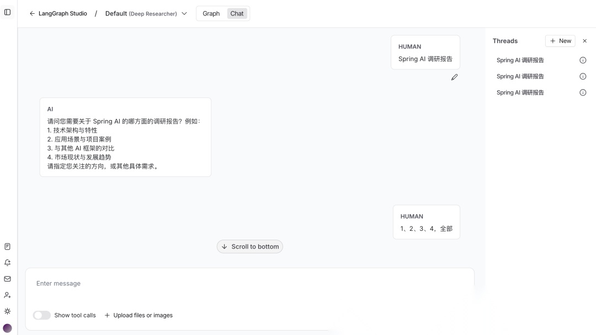The image size is (596, 335).
Task: Click the back arrow next to LangGraph Studio
Action: (33, 13)
